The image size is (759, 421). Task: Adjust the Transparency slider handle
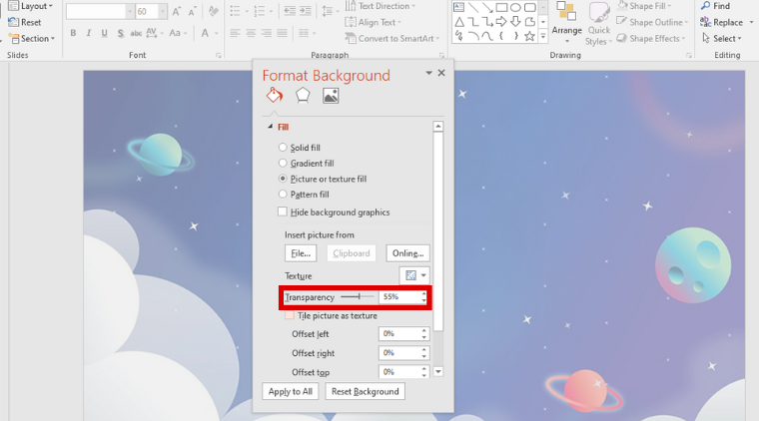pyautogui.click(x=359, y=296)
